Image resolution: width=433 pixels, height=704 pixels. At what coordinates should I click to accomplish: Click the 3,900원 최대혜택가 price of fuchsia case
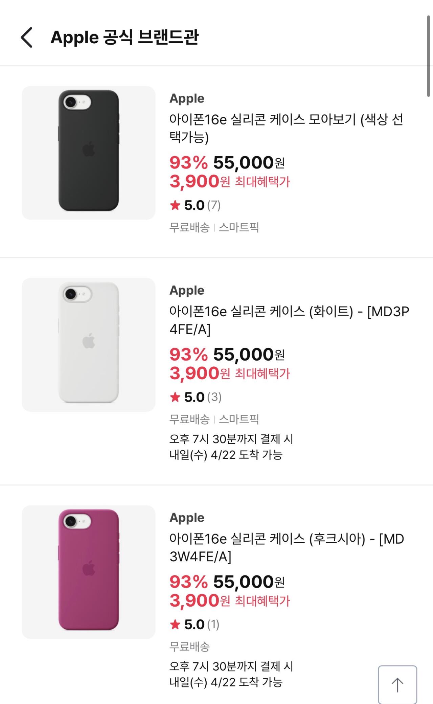click(230, 601)
